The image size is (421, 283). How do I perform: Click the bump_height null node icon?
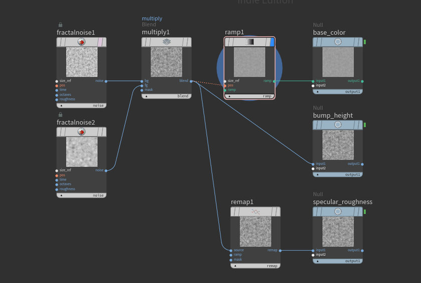[337, 125]
